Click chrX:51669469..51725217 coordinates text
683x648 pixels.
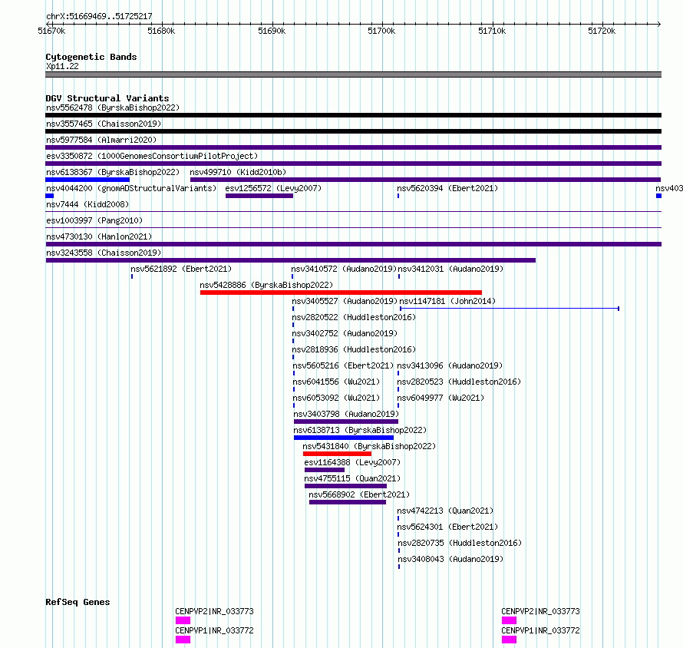tap(99, 16)
